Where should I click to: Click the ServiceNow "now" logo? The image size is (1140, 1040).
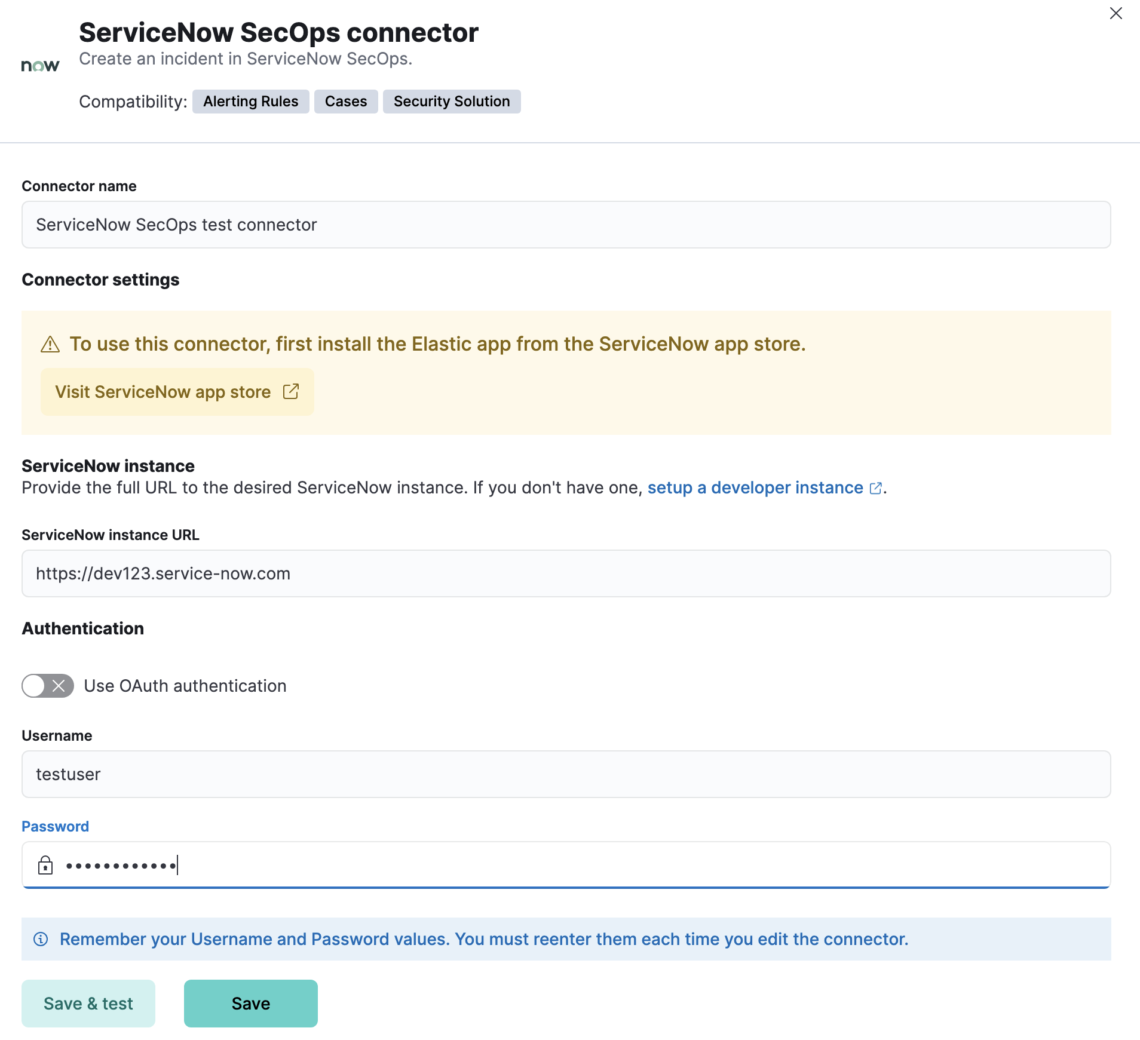(x=39, y=65)
